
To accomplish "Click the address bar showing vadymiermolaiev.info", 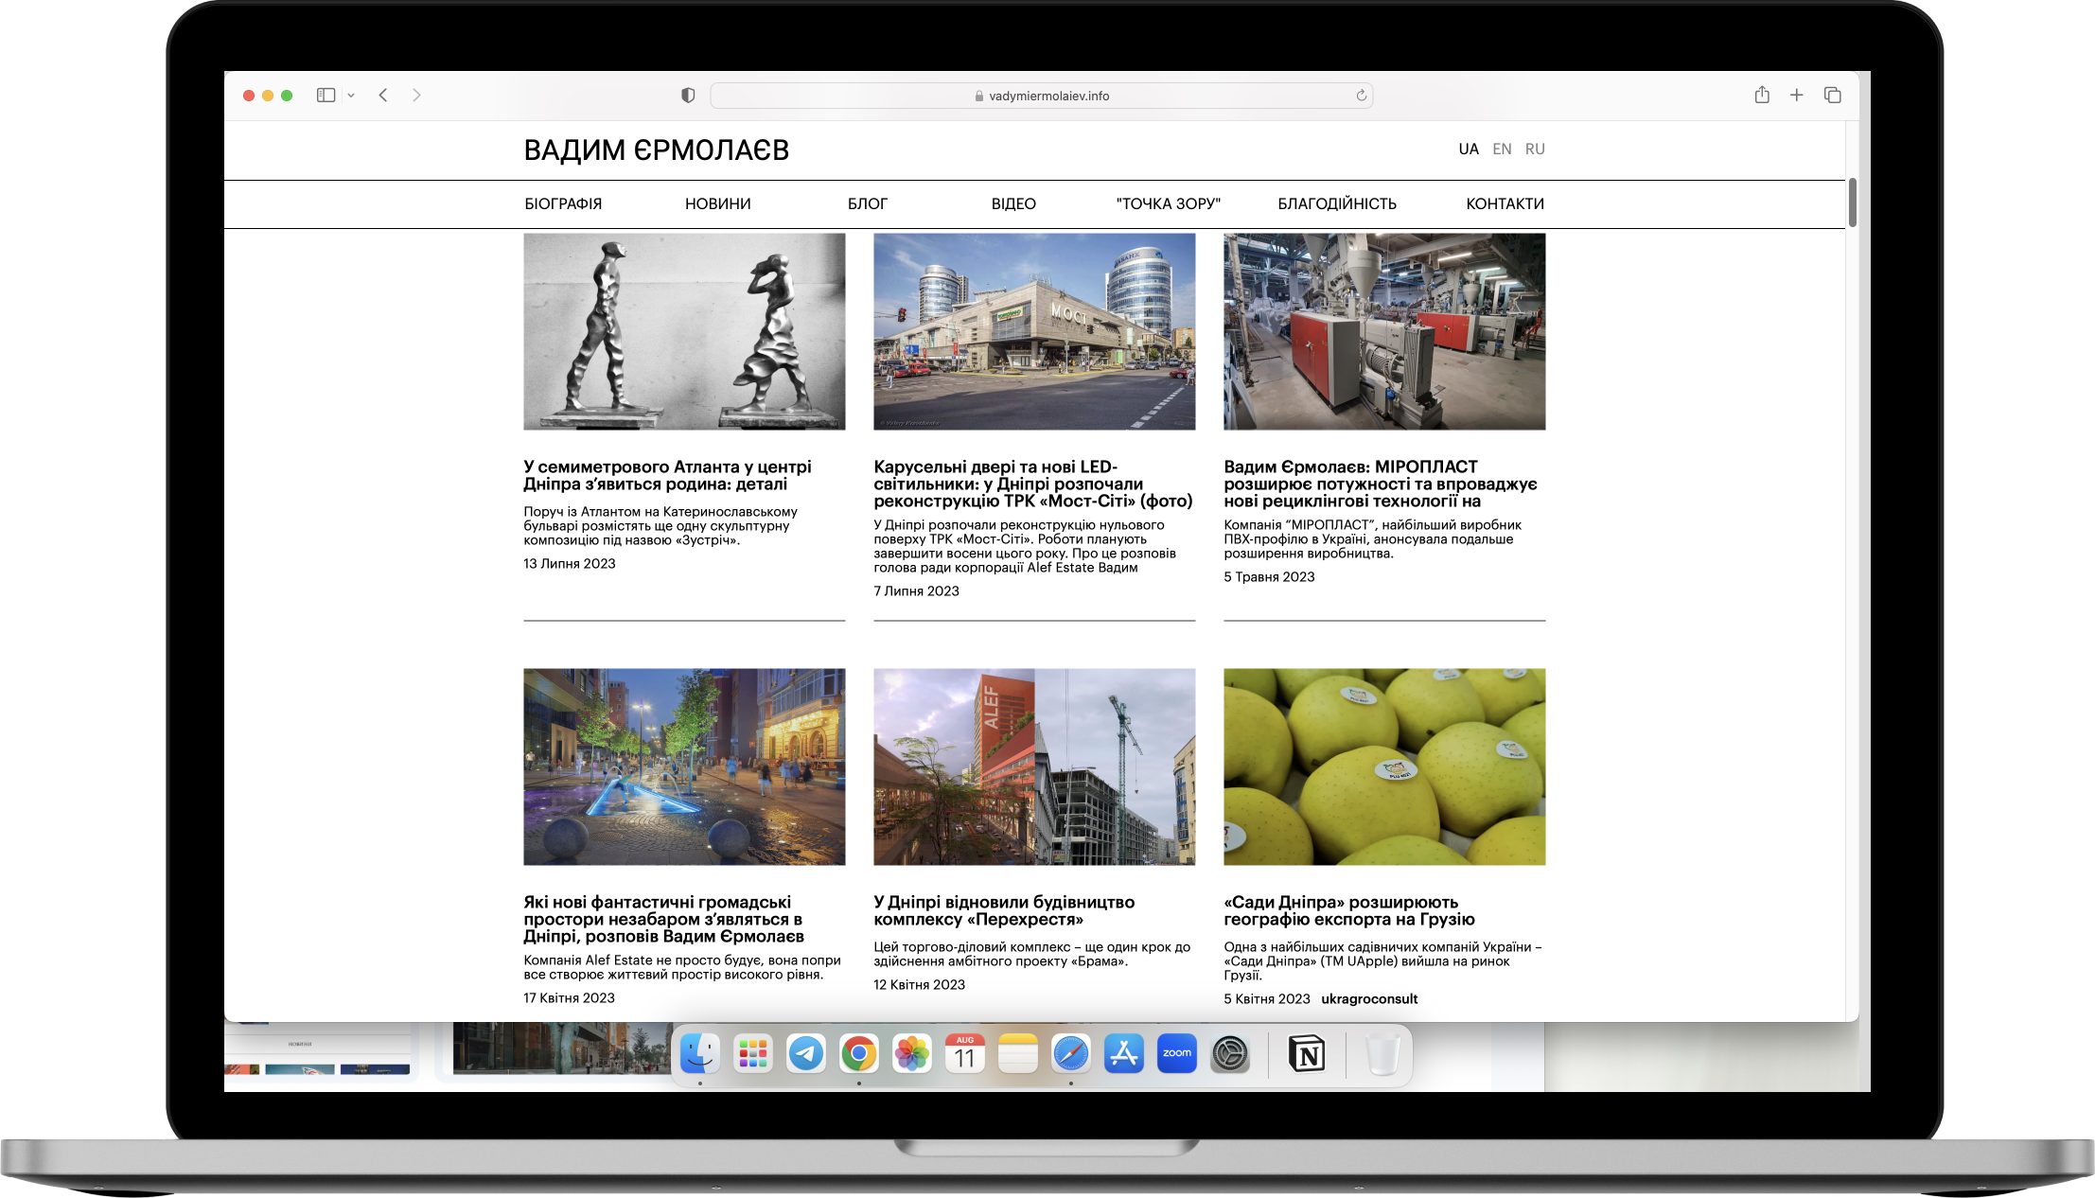I will pos(1041,96).
